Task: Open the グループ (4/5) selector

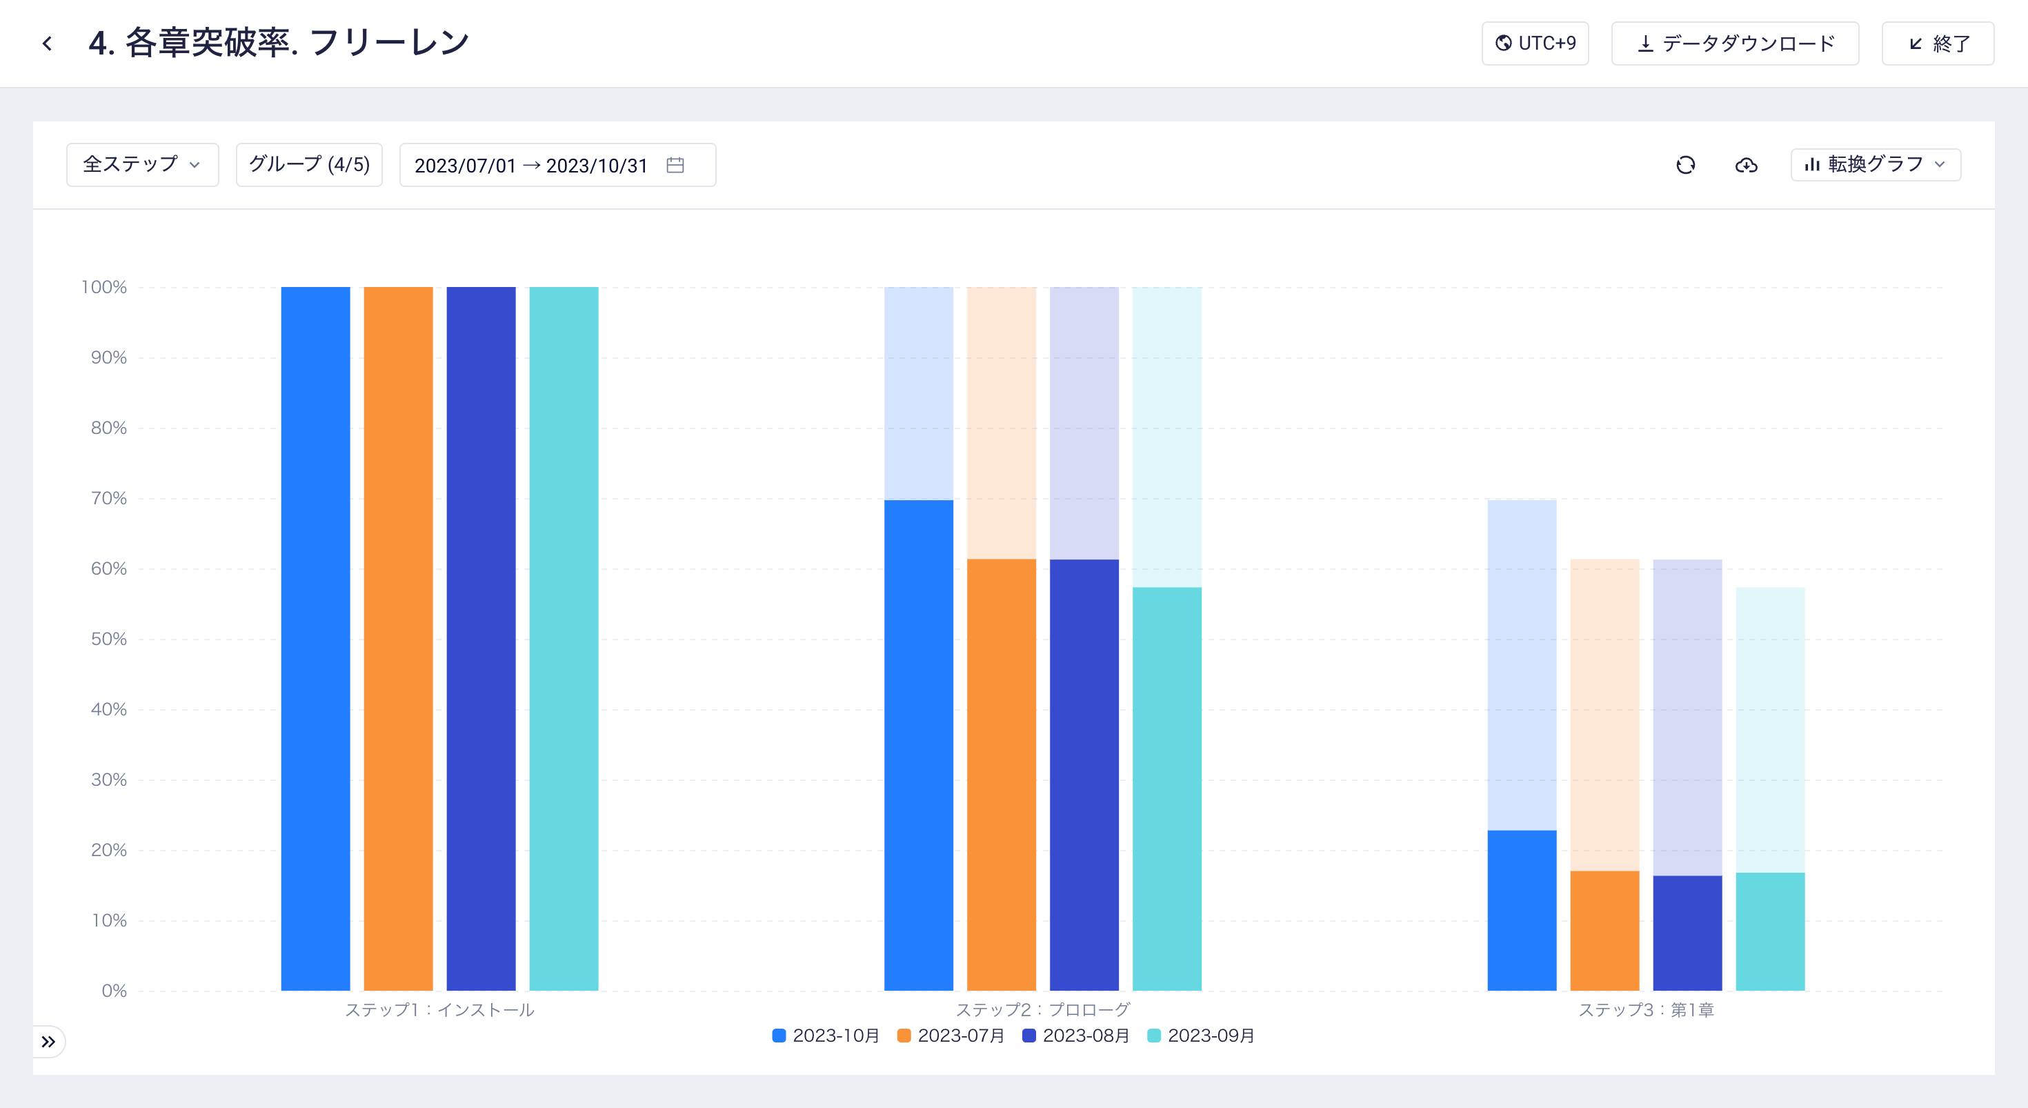Action: pos(310,165)
